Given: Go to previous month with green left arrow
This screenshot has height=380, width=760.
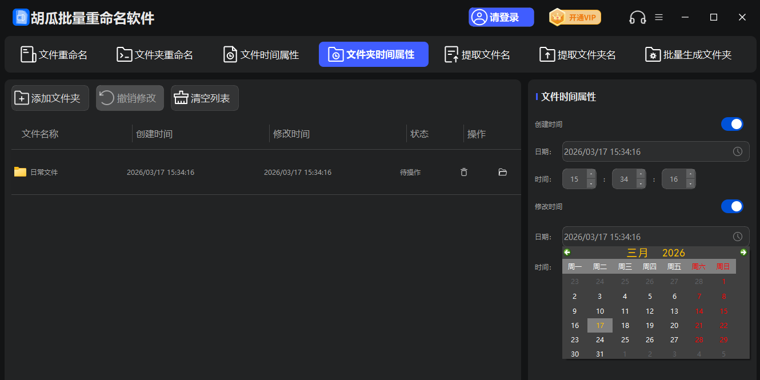Looking at the screenshot, I should [x=567, y=252].
